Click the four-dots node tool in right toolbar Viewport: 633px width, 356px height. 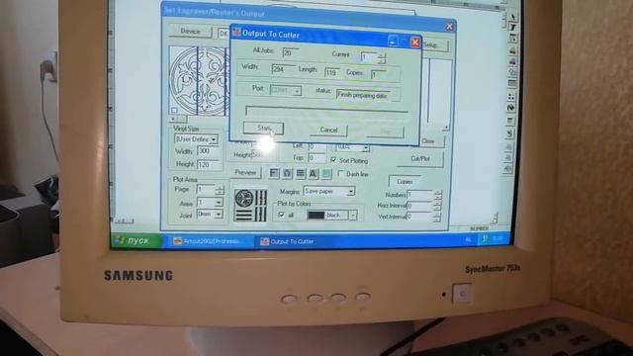pyautogui.click(x=511, y=97)
